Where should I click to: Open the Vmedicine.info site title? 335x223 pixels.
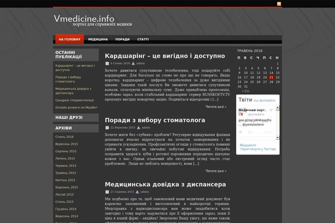[84, 18]
